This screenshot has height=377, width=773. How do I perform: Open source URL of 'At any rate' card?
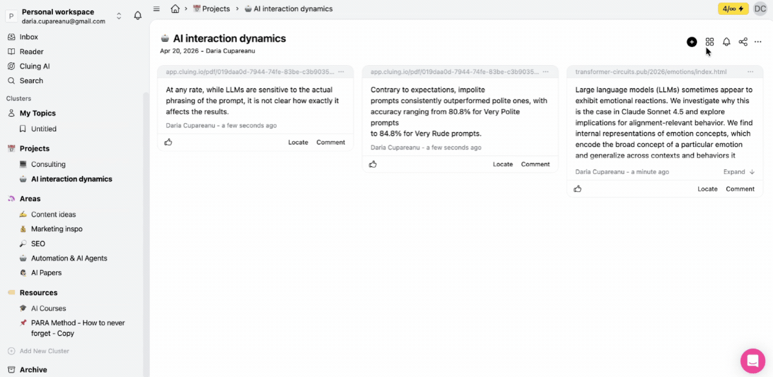pyautogui.click(x=250, y=72)
